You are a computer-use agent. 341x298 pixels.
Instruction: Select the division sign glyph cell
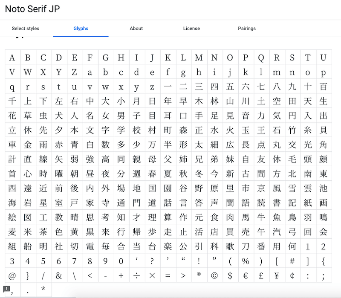click(x=137, y=275)
